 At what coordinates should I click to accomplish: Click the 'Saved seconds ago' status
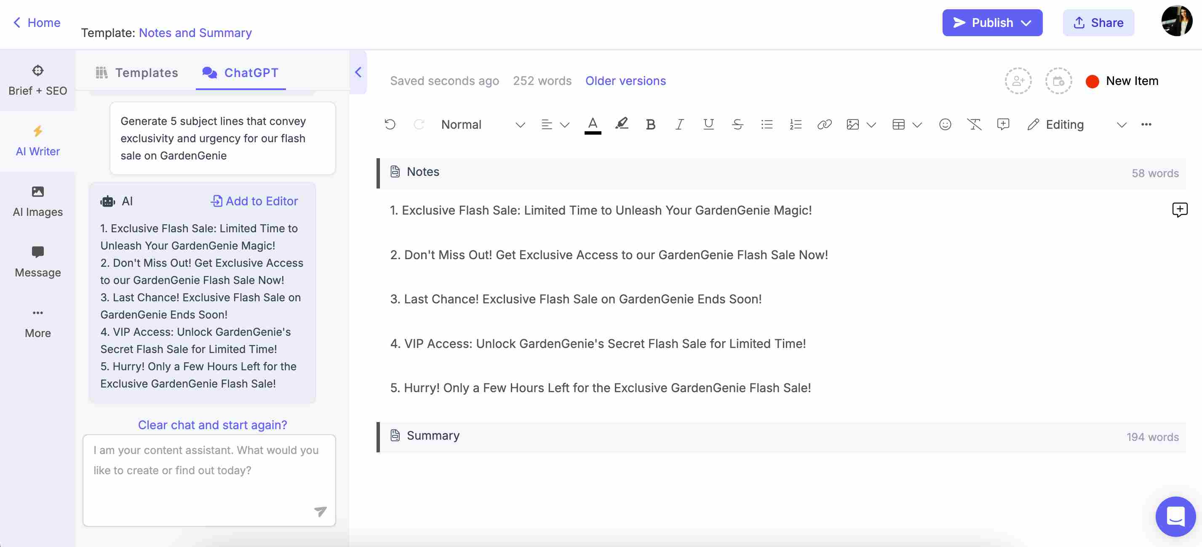[x=444, y=81]
